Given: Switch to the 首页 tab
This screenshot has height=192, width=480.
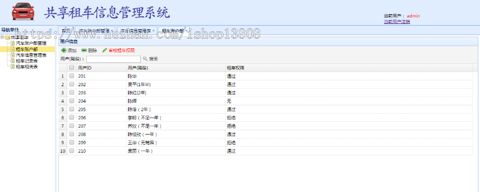Looking at the screenshot, I should pyautogui.click(x=66, y=31).
